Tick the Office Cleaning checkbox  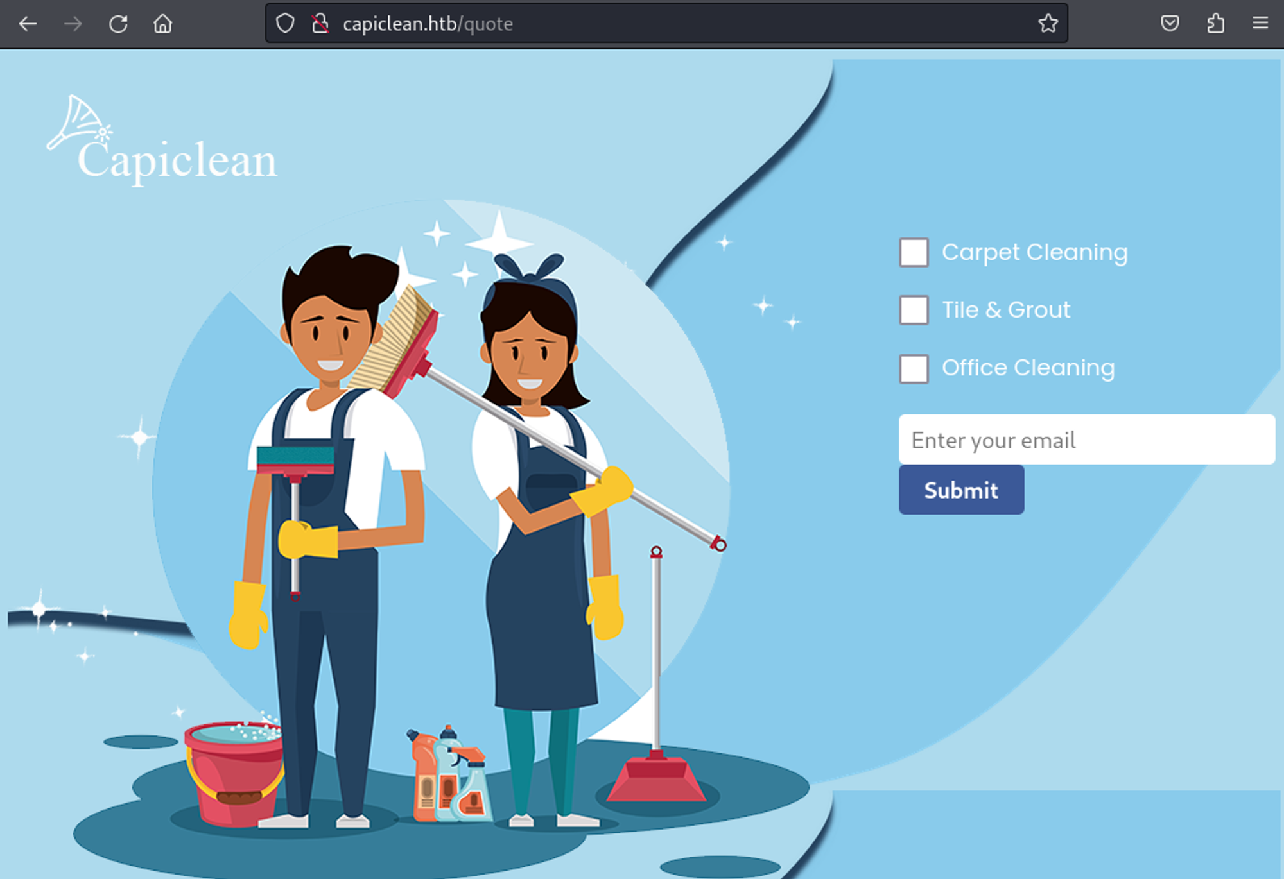[x=914, y=368]
